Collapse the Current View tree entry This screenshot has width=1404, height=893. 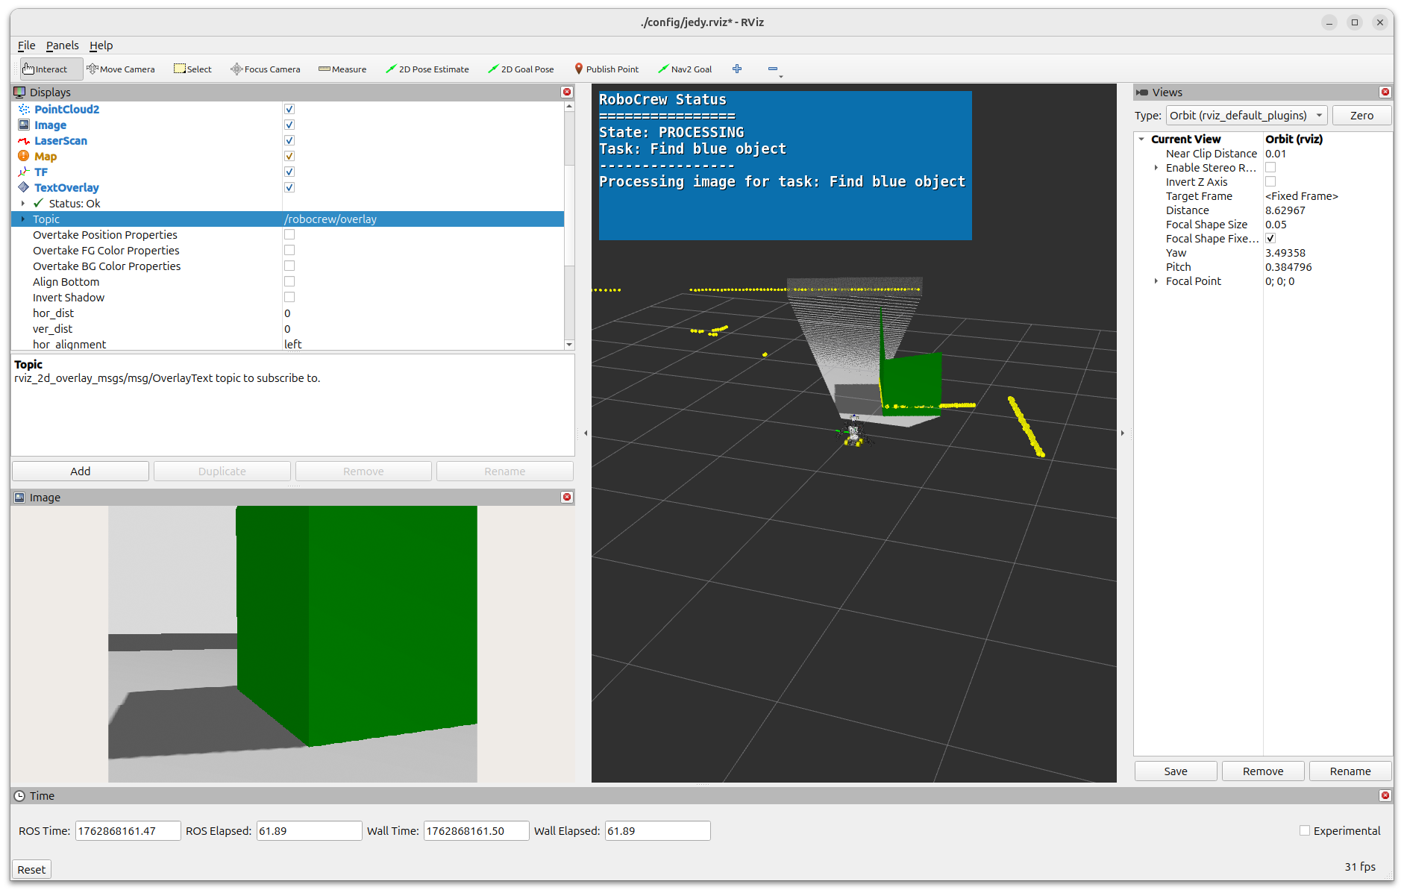[1141, 139]
